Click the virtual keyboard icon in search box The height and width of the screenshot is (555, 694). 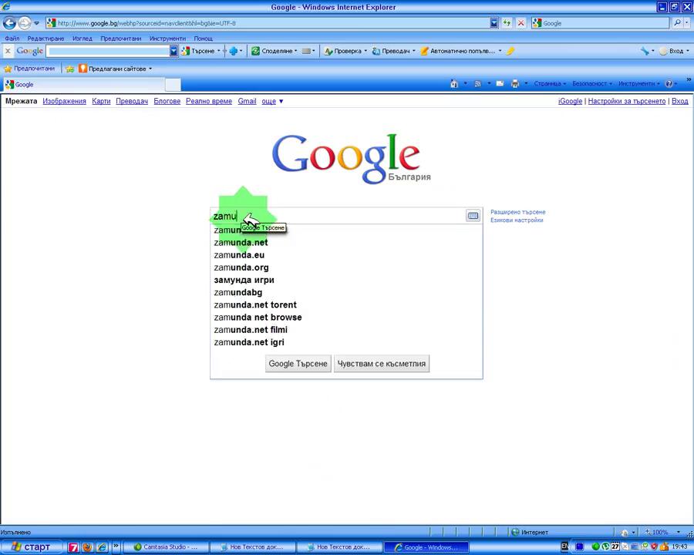coord(473,216)
